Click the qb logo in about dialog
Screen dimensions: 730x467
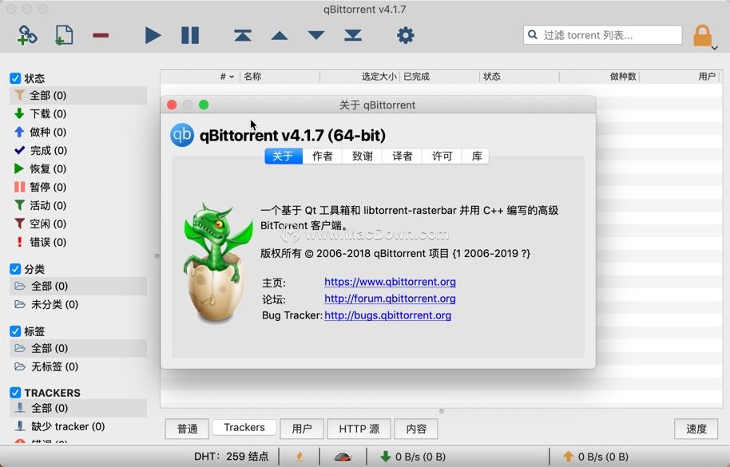(182, 135)
